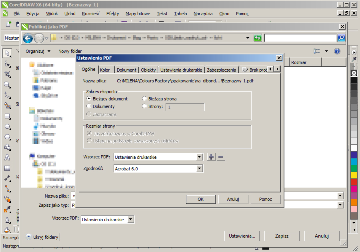Refresh the folder view with green arrows
The width and height of the screenshot is (360, 252).
click(x=258, y=38)
